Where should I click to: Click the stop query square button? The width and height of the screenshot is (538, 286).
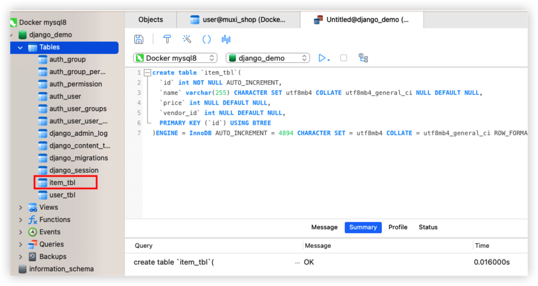[344, 58]
